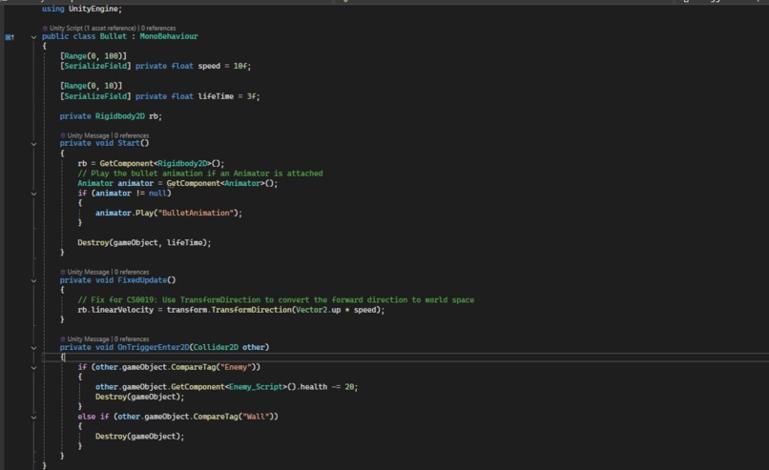
Task: Click the Unity Message icon above OnTriggerEnter2D
Action: (x=63, y=339)
